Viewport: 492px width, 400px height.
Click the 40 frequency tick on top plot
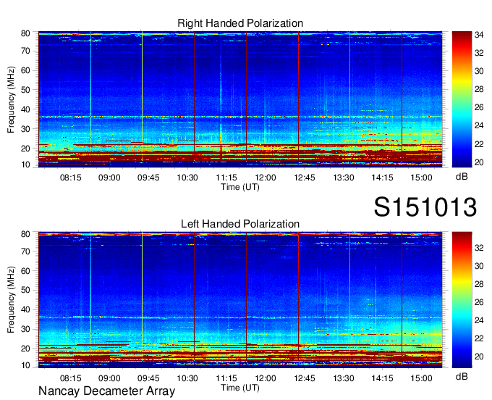pyautogui.click(x=25, y=109)
